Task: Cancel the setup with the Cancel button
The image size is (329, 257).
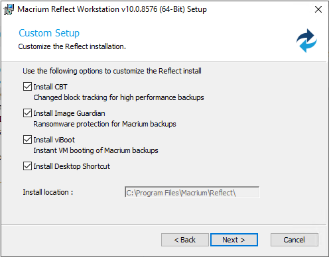Action: coord(295,240)
